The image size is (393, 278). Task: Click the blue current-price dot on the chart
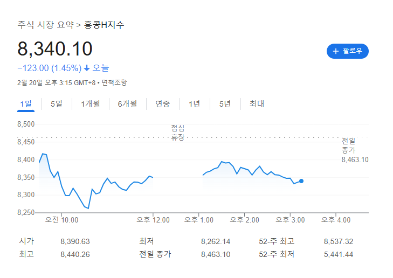coord(301,181)
